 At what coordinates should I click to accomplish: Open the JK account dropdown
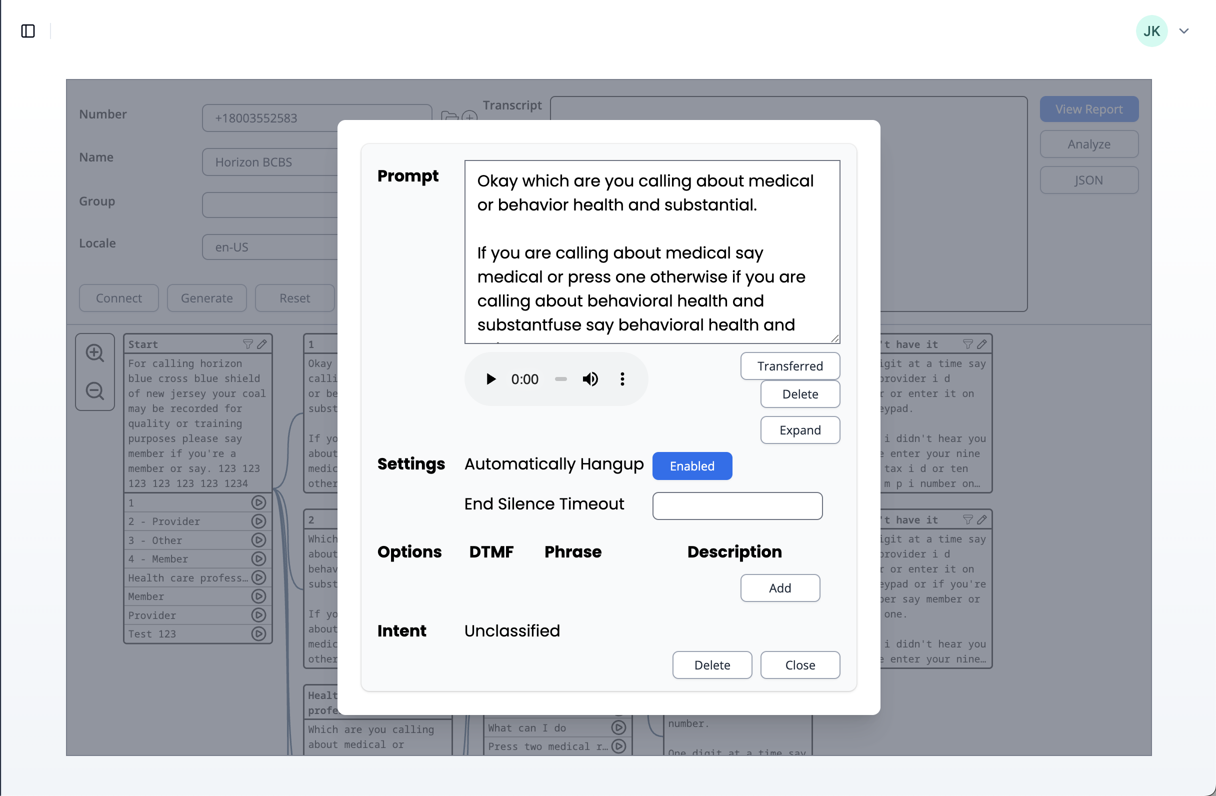tap(1184, 30)
